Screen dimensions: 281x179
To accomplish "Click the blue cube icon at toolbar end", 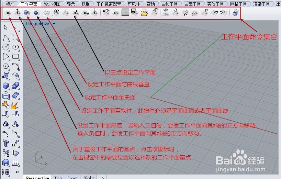I will [235, 13].
